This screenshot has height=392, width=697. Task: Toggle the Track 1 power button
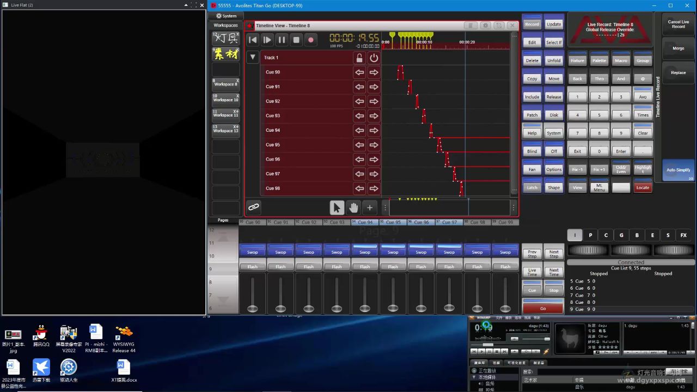click(374, 58)
